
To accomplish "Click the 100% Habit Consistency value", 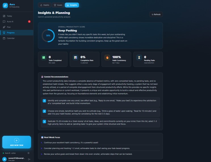I will (116, 57).
